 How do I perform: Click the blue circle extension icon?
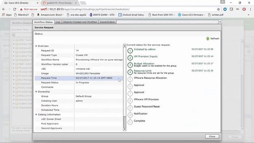click(x=225, y=9)
